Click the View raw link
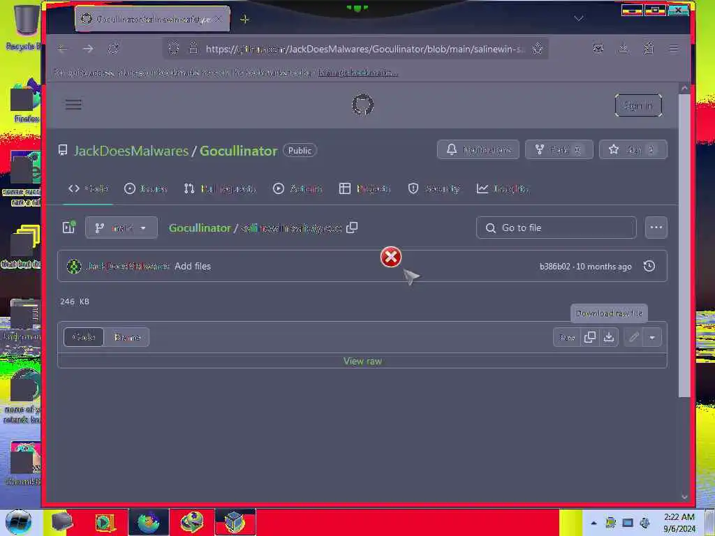The image size is (715, 536). click(362, 361)
